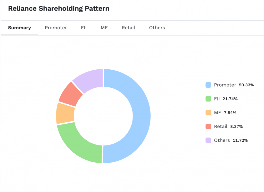Click the MF legend label text
This screenshot has width=264, height=192.
pyautogui.click(x=217, y=113)
